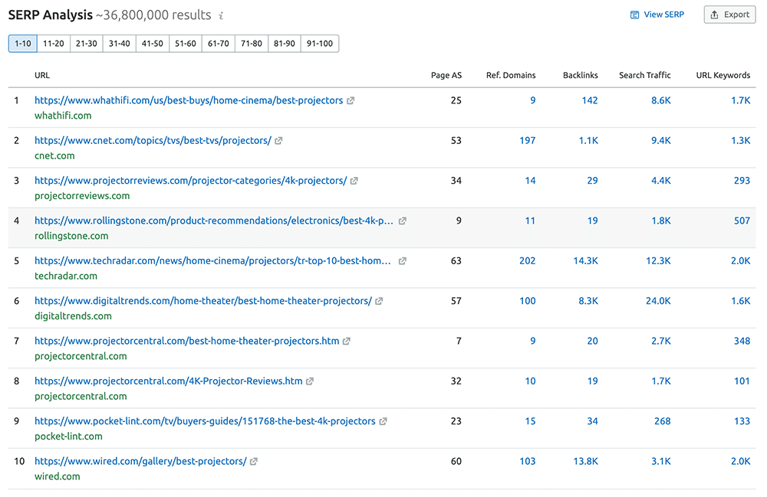Screen dimensions: 767x497
Task: Click URL Keywords value 1.7K
Action: [x=741, y=100]
